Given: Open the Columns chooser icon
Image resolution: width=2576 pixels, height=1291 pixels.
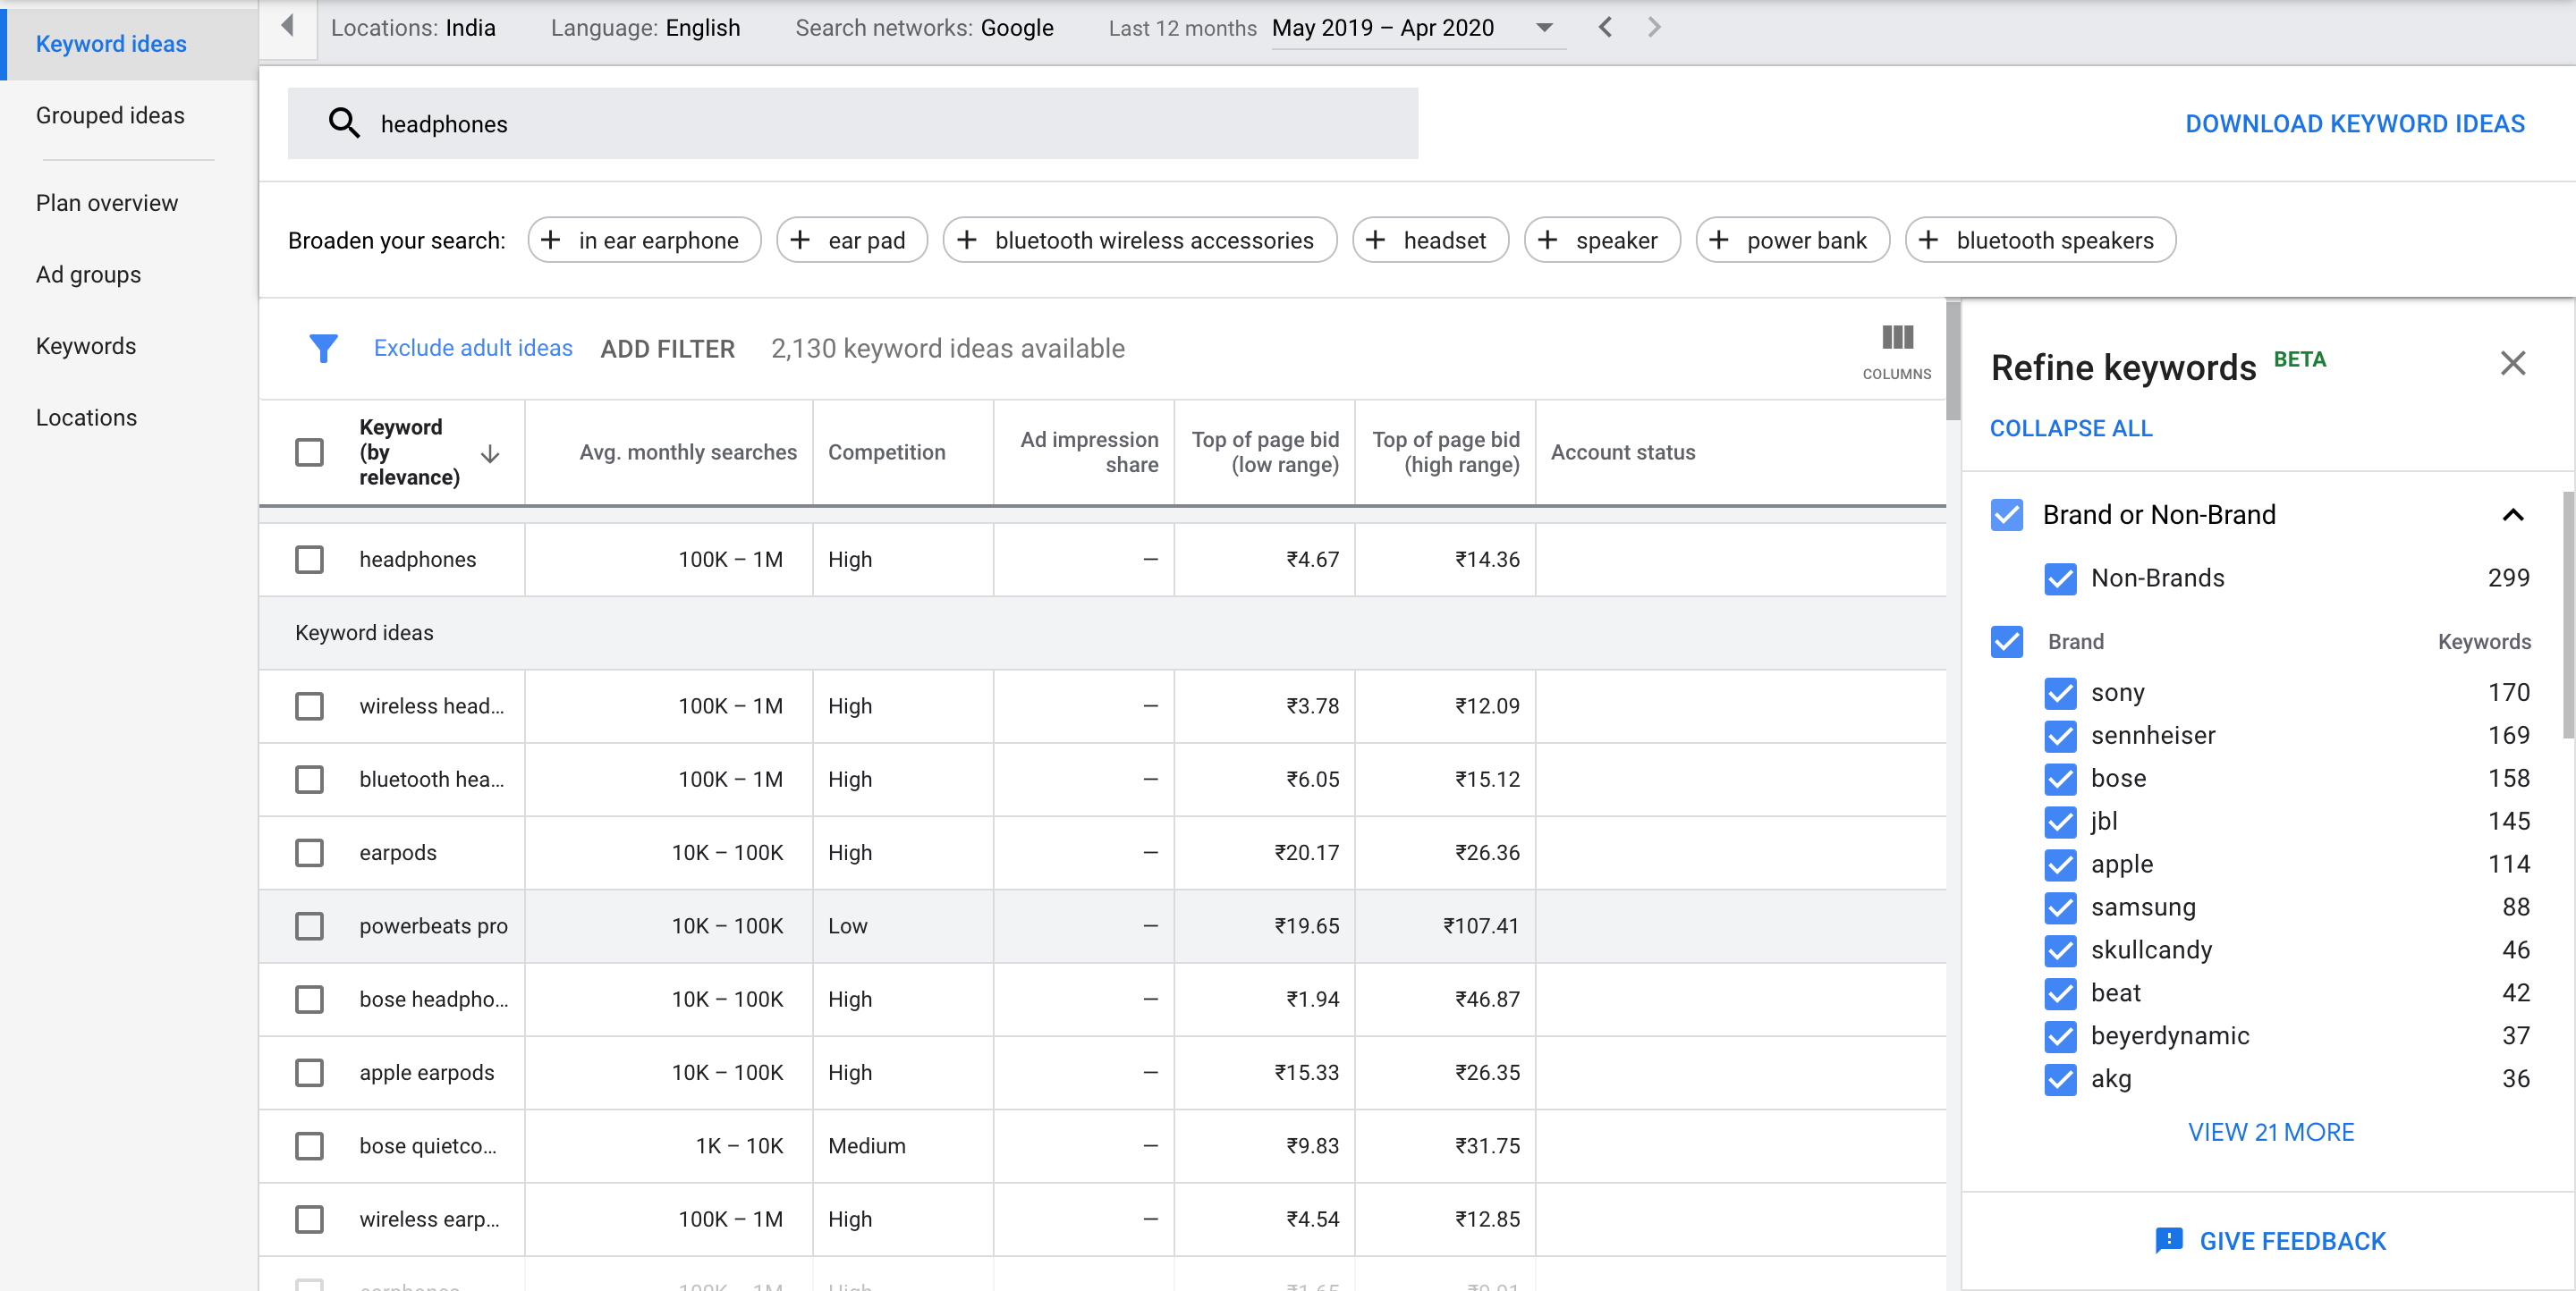Looking at the screenshot, I should (1896, 338).
